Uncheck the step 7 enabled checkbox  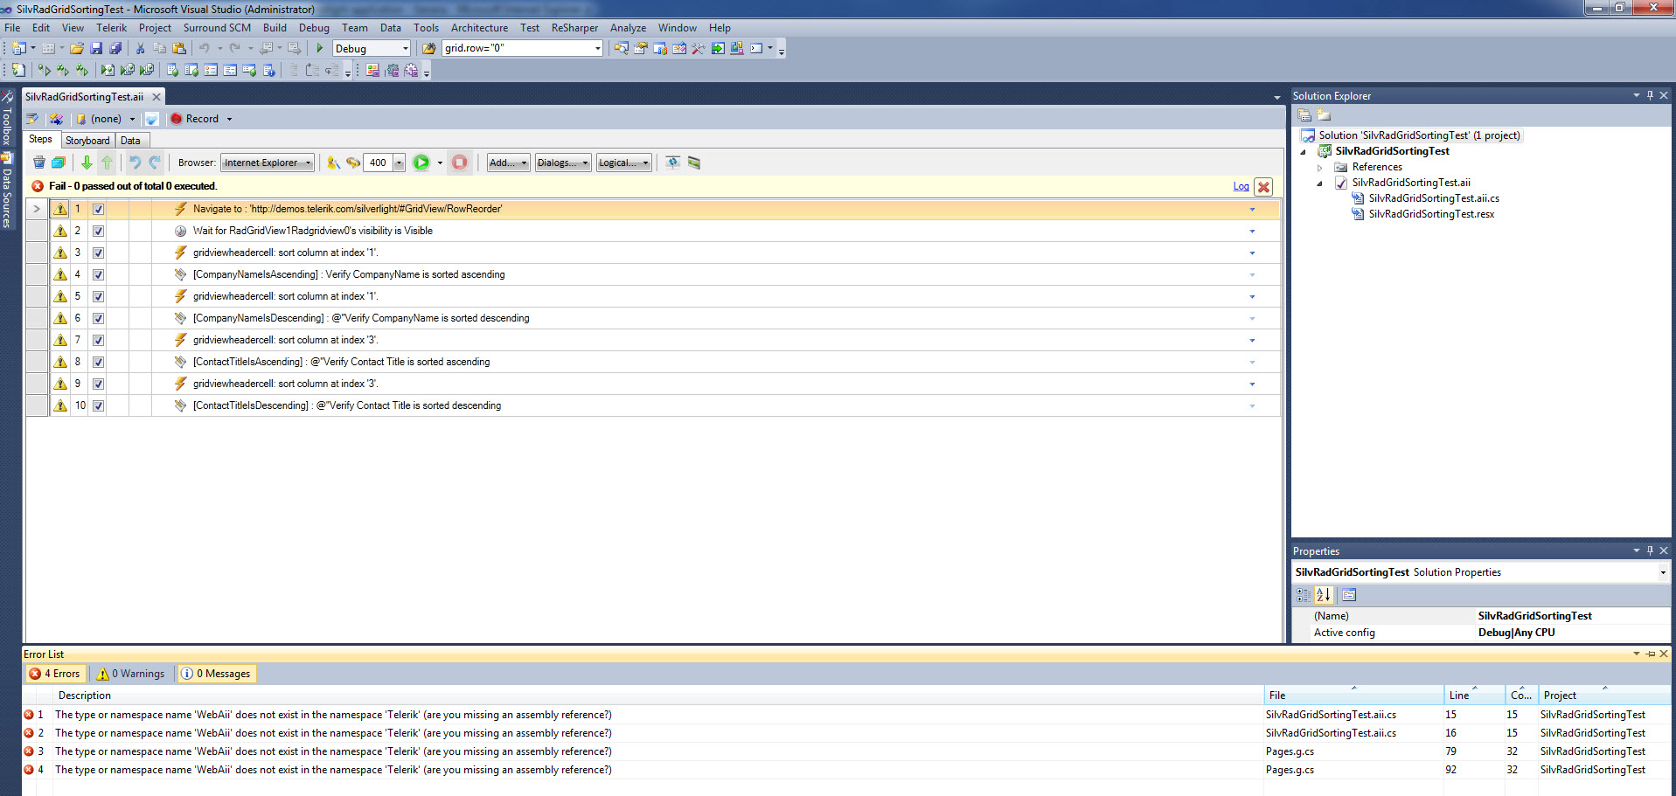click(98, 340)
